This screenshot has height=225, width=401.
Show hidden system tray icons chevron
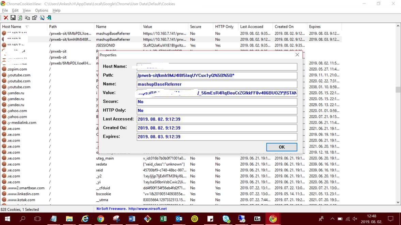(332, 219)
